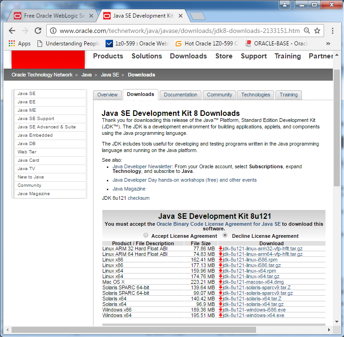Click the browser forward arrow
344x337 pixels.
click(25, 31)
